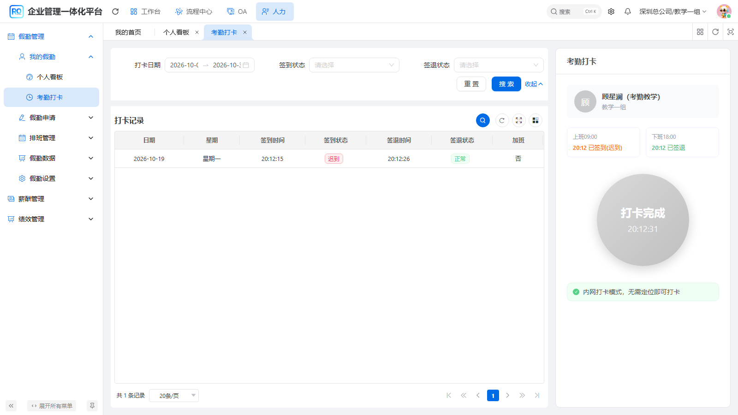Click the header search box
The image size is (738, 415).
[x=574, y=12]
